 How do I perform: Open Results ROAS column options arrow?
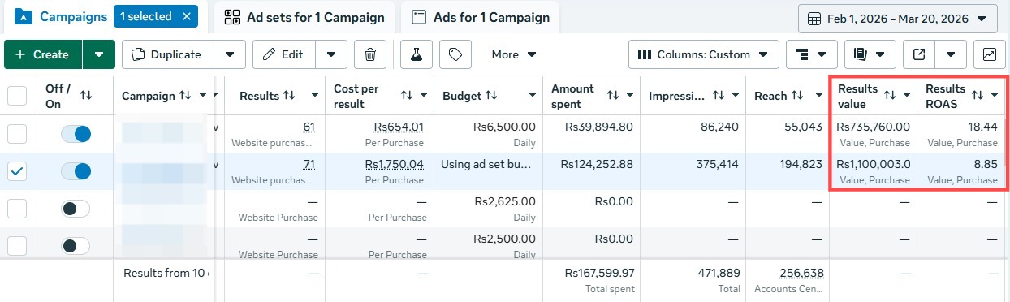coord(995,96)
